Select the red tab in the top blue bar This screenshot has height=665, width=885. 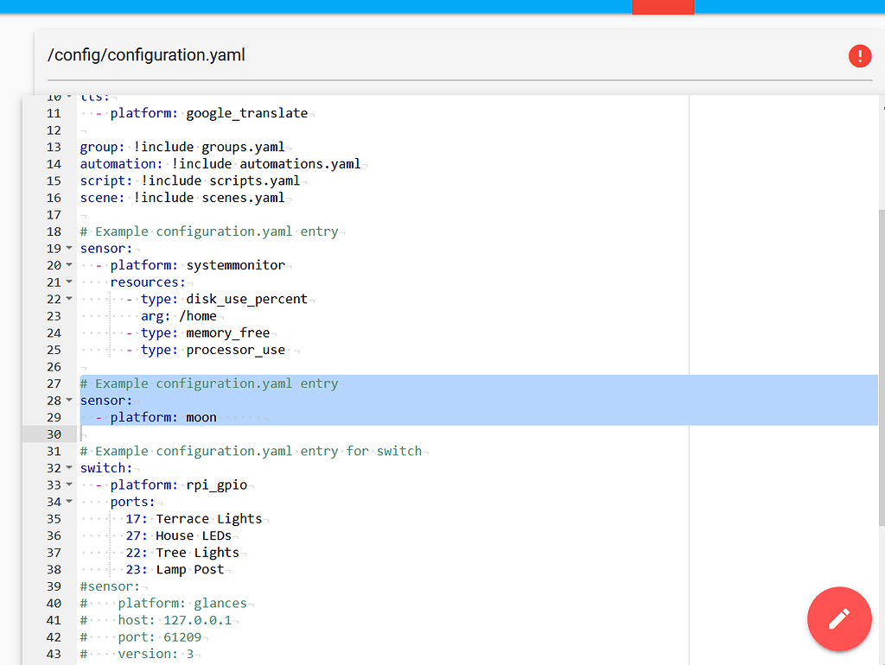pos(662,7)
